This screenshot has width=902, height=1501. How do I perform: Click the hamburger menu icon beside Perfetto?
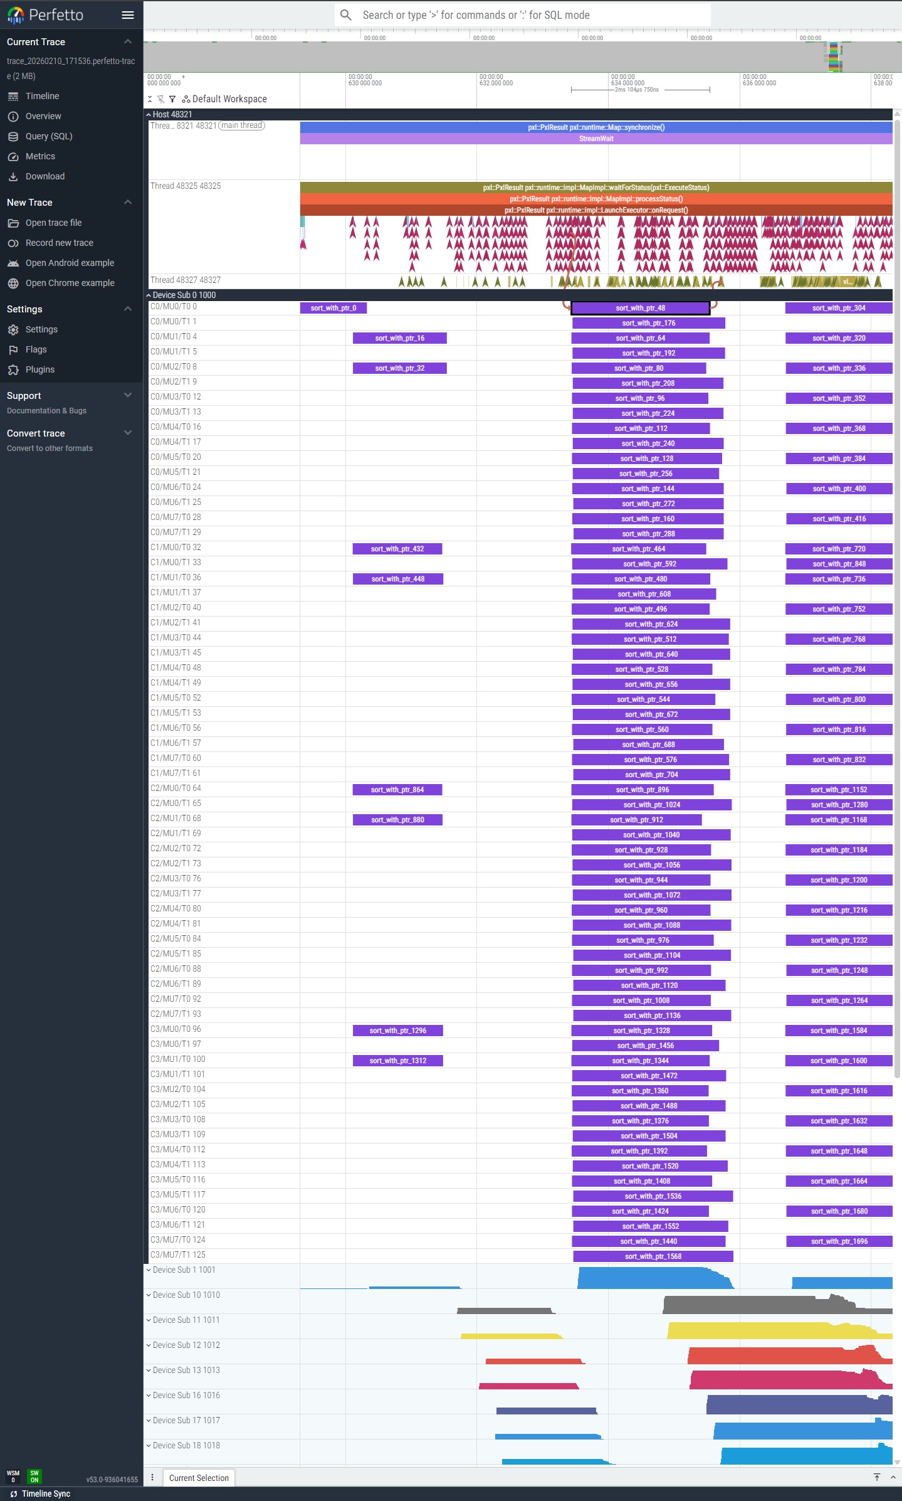coord(127,15)
